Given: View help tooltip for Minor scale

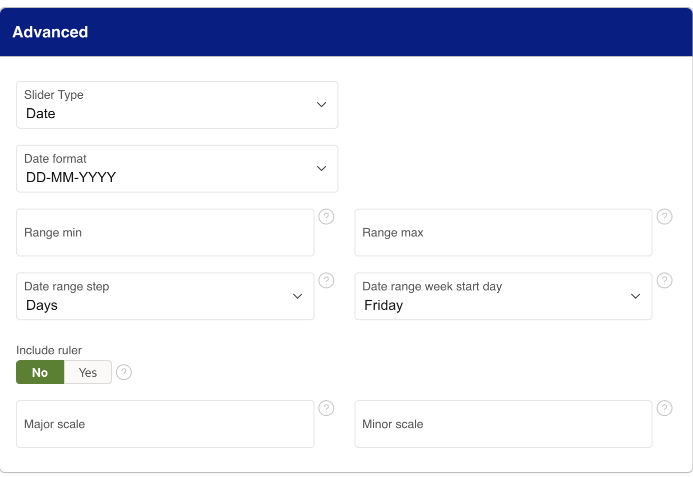Looking at the screenshot, I should click(x=665, y=408).
